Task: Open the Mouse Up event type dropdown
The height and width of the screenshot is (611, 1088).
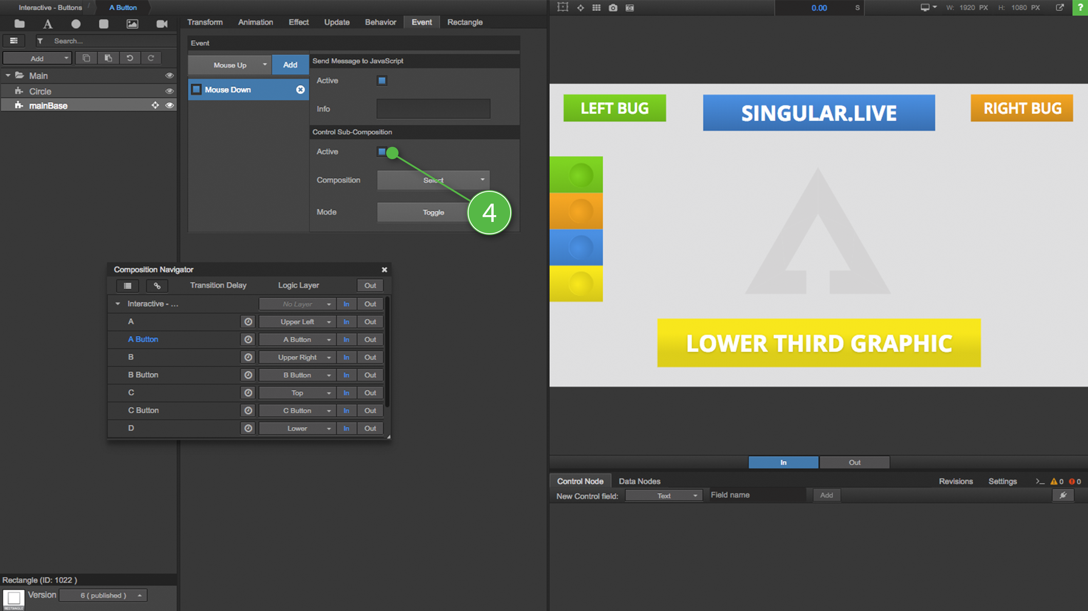Action: (x=230, y=65)
